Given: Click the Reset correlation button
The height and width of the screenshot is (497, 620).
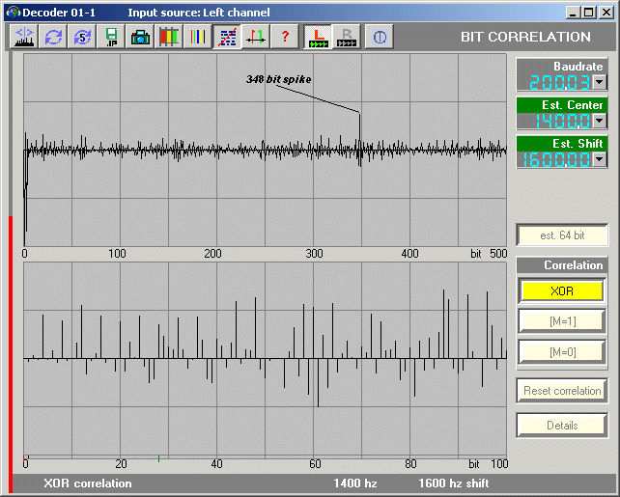Looking at the screenshot, I should tap(562, 391).
